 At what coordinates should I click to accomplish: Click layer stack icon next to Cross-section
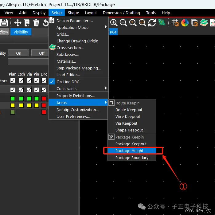(53, 47)
